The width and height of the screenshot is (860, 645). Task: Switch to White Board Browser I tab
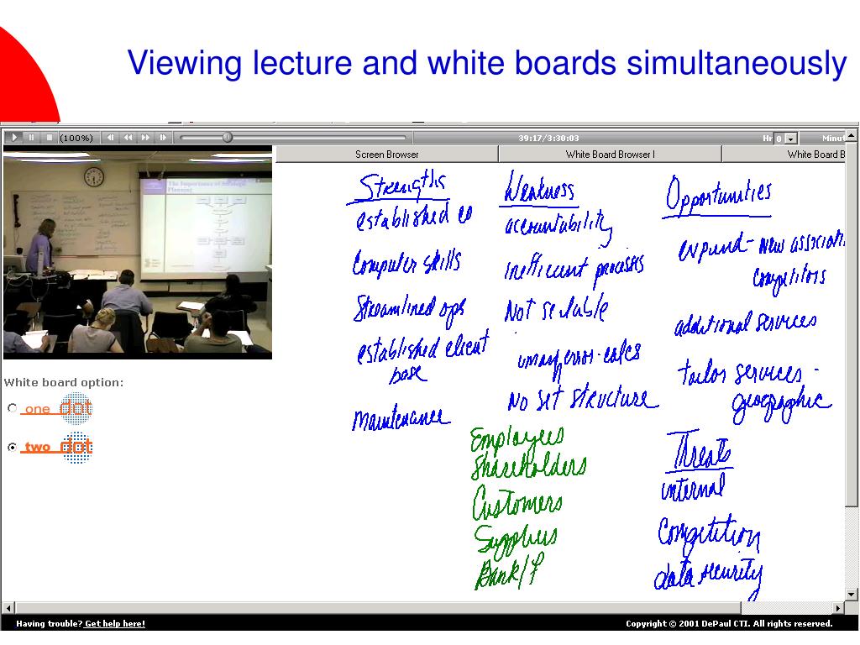click(x=610, y=155)
